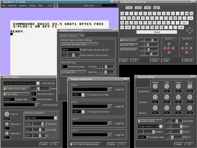The image size is (197, 148).
Task: Adjust Tape signal to sound output slider
Action: (74, 55)
